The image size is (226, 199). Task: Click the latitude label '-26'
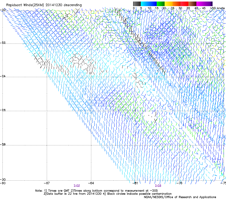[3, 110]
